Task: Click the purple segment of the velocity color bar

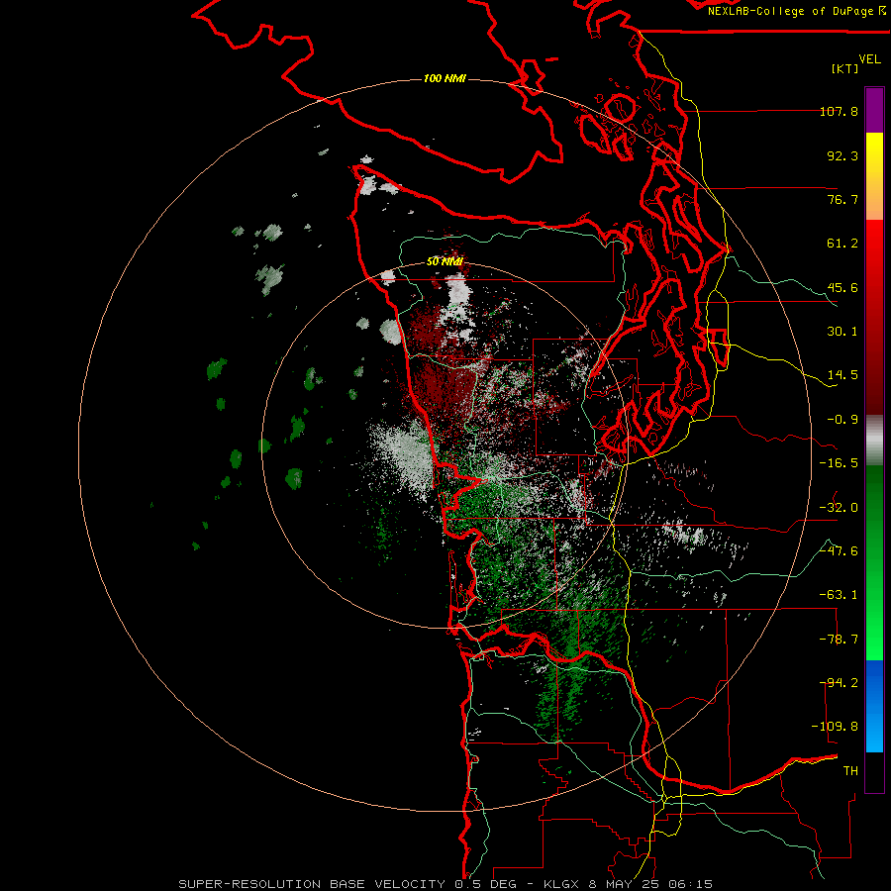Action: click(874, 110)
